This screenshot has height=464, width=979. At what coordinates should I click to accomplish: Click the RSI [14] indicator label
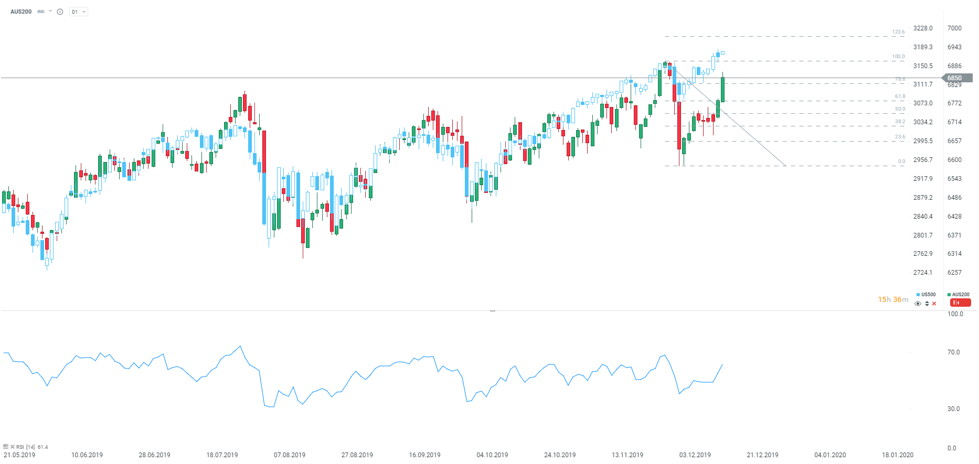click(26, 447)
